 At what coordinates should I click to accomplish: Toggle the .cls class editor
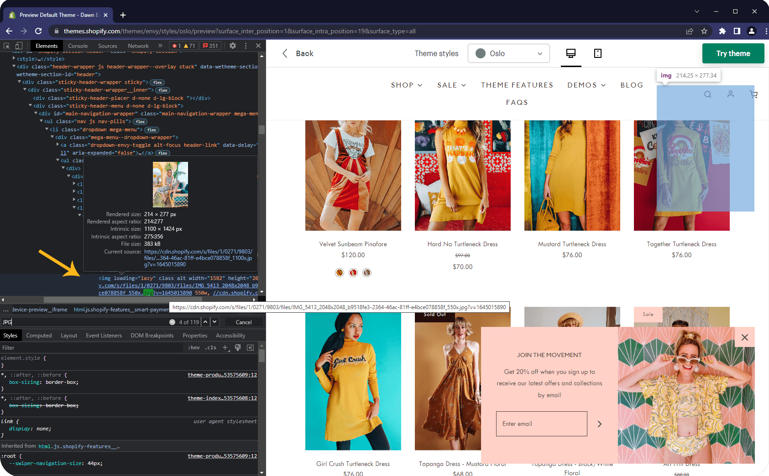(x=210, y=347)
